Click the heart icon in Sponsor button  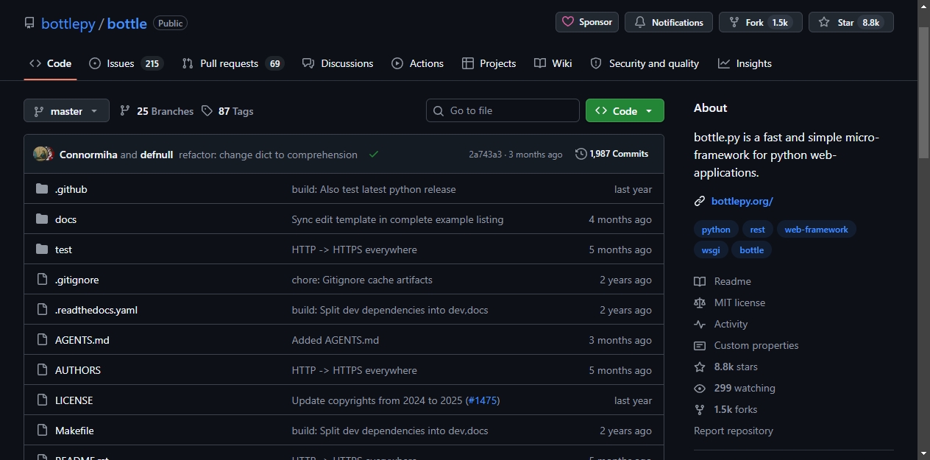pos(568,22)
